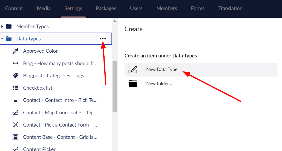Click the Checkbox list bullet icon
Viewport: 282px width, 151px height.
pos(15,88)
